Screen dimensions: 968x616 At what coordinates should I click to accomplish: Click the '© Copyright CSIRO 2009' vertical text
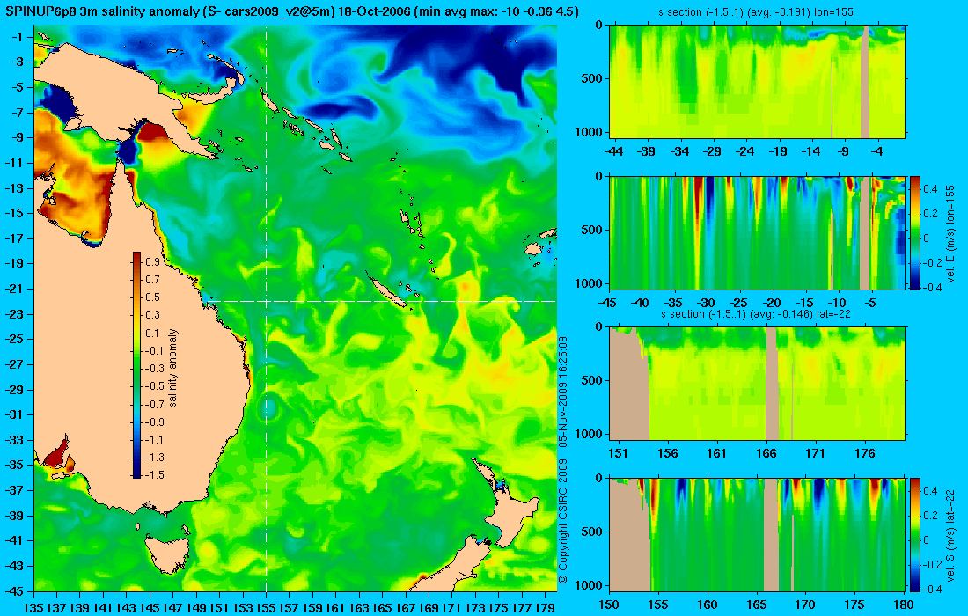[563, 523]
